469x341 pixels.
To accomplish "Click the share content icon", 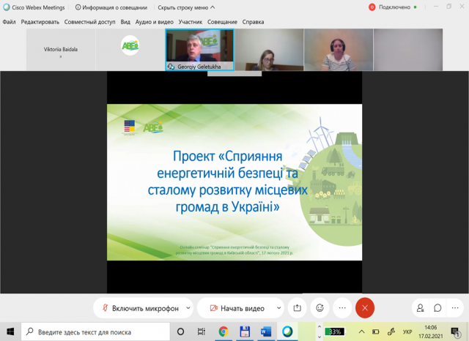I will (297, 308).
